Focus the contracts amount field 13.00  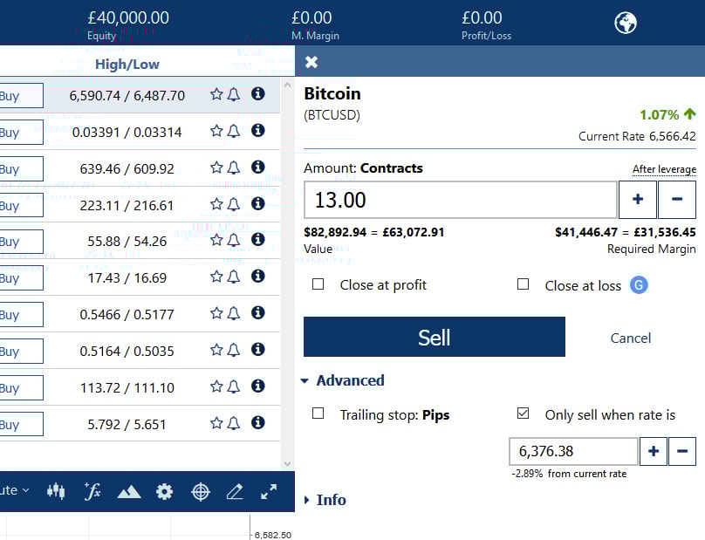pyautogui.click(x=461, y=200)
